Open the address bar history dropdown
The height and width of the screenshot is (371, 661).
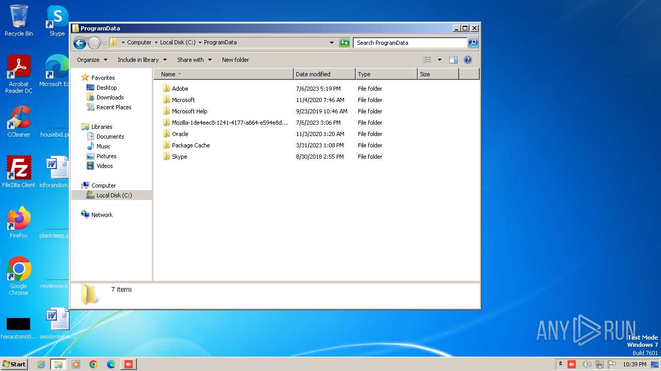point(332,43)
